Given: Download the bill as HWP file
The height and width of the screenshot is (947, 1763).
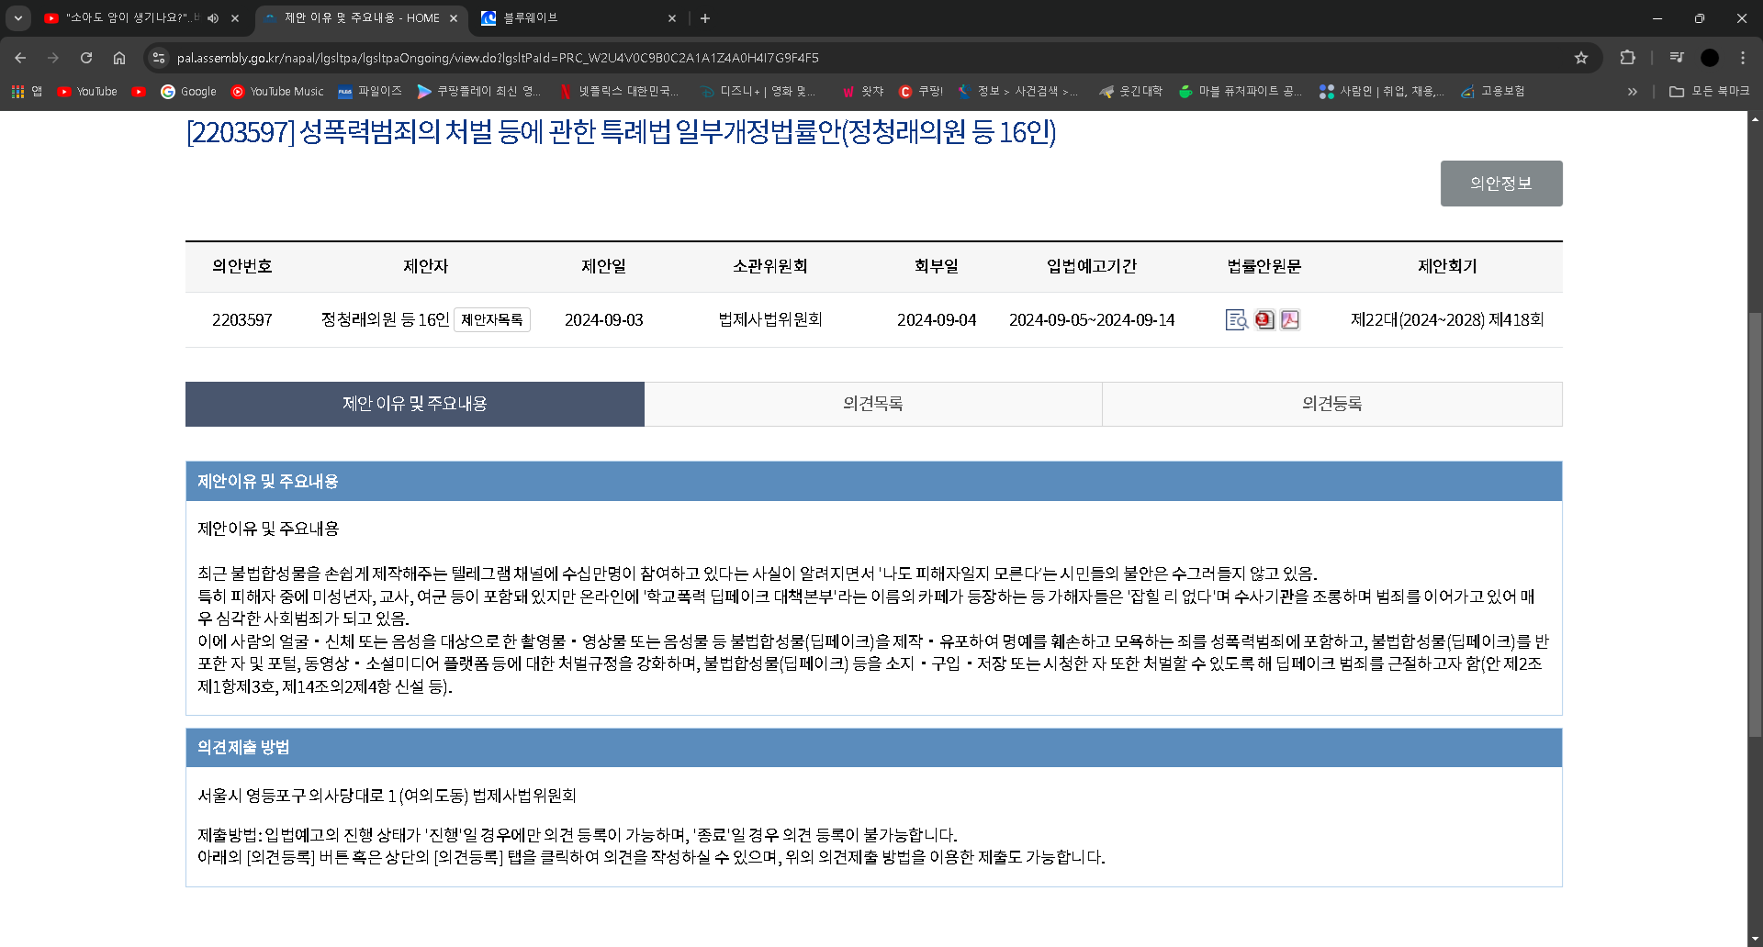Looking at the screenshot, I should (1264, 319).
